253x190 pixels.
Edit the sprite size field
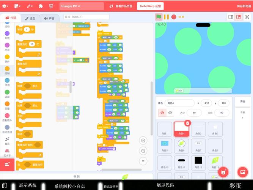tap(194, 113)
